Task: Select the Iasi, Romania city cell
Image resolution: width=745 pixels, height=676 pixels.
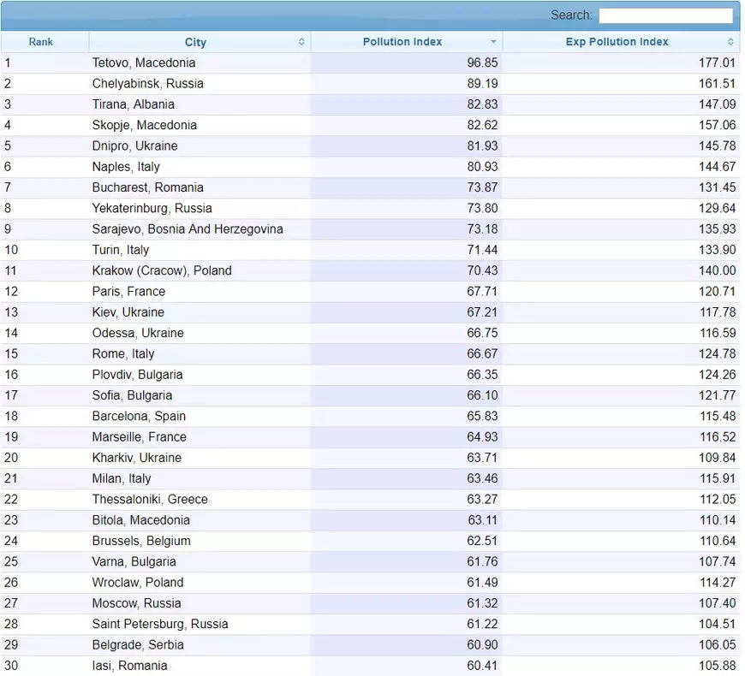Action: click(200, 666)
